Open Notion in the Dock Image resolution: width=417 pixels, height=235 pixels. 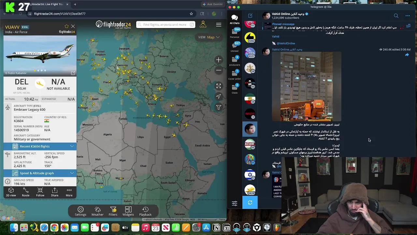coord(216,227)
